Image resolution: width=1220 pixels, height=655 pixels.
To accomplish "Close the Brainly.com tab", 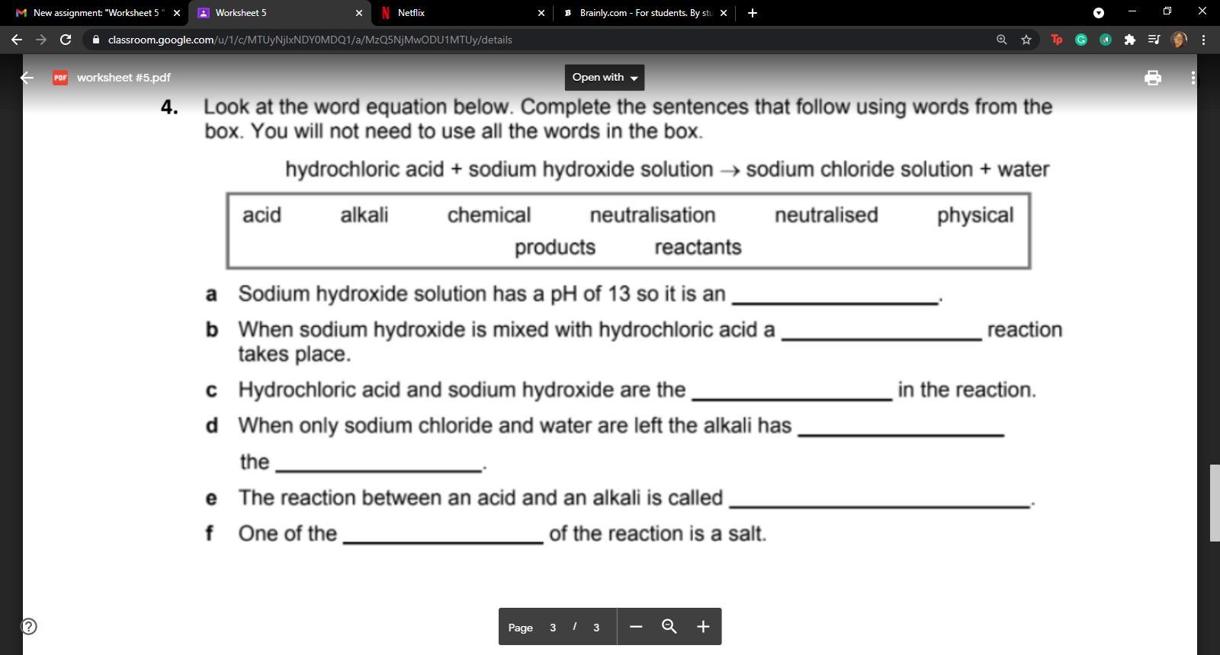I will pyautogui.click(x=723, y=13).
